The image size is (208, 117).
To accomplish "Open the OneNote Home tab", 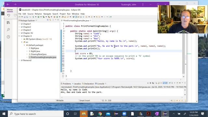I will pos(10,10).
